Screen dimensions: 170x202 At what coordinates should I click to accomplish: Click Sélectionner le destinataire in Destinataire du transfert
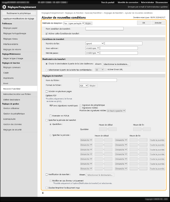116,64
